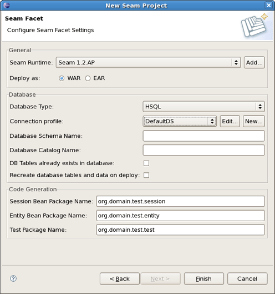The width and height of the screenshot is (275, 294).
Task: Click the 'Connection profile:' label
Action: point(37,121)
